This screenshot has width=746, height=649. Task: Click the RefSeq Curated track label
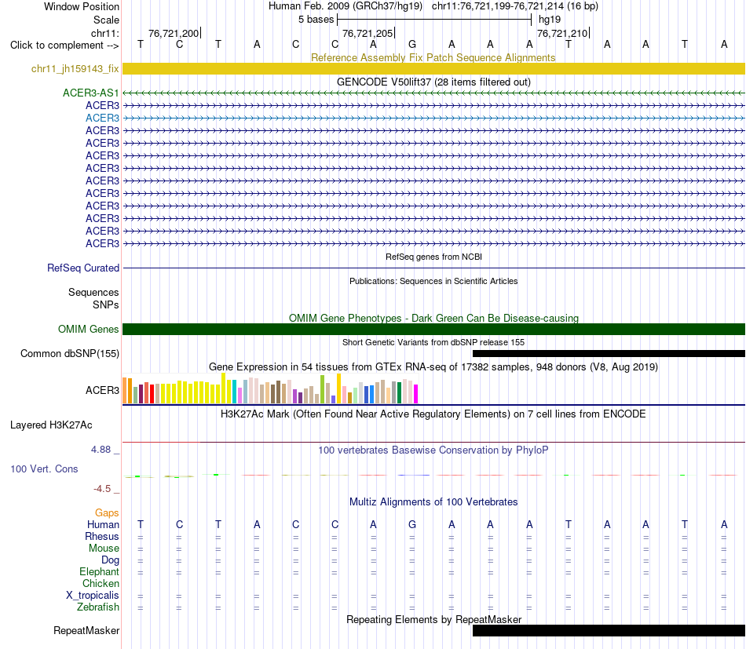point(82,268)
